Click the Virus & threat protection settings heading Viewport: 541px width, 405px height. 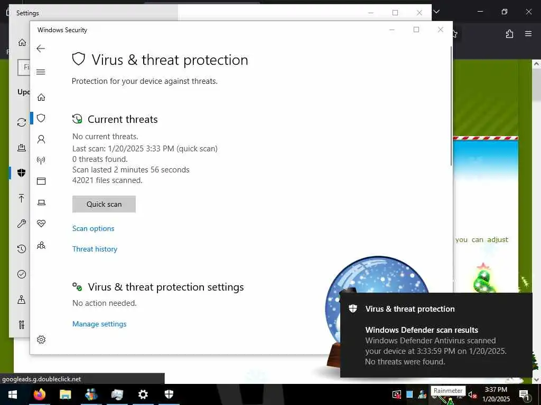click(165, 287)
